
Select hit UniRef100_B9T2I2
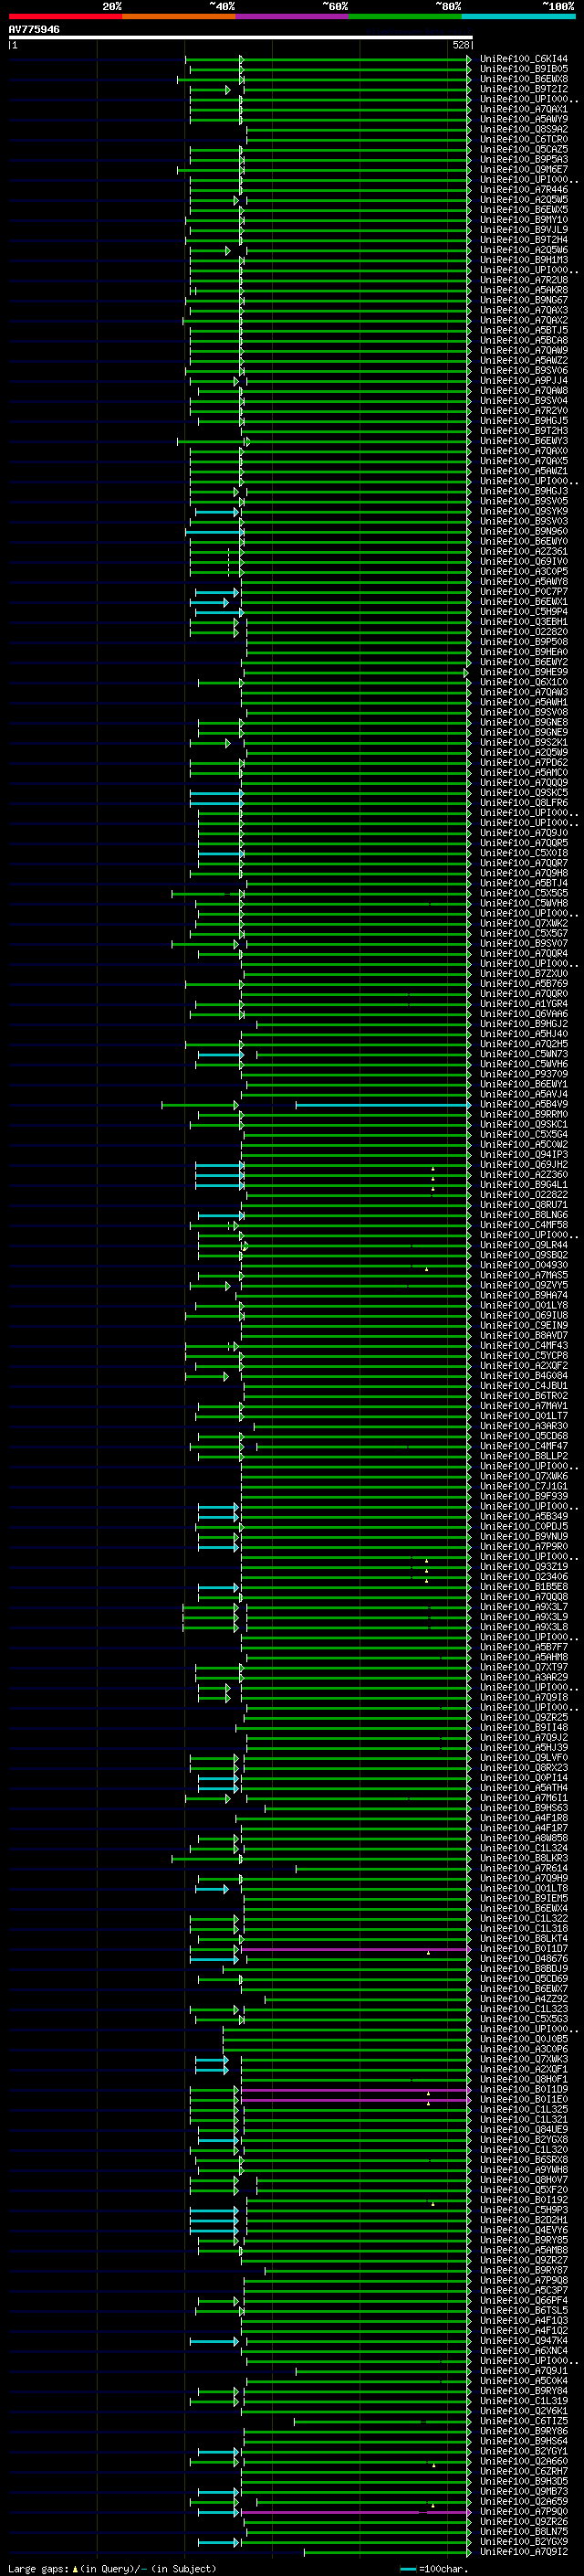tap(524, 89)
